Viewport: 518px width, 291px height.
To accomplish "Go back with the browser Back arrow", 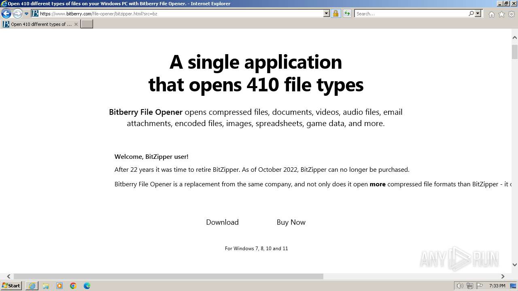I will tap(6, 14).
